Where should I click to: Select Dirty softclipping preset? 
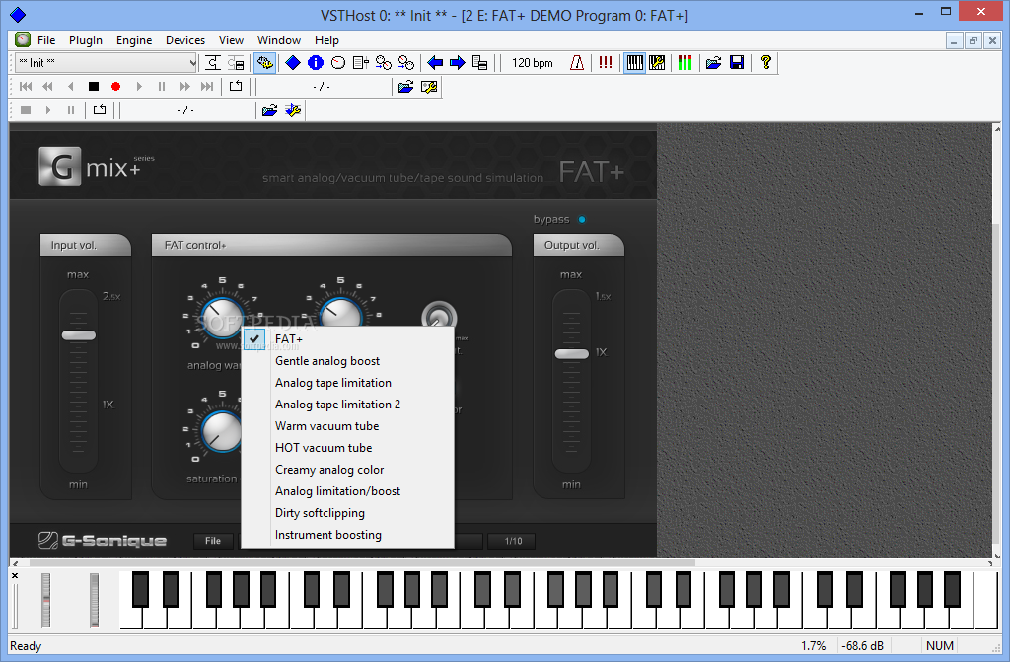[348, 513]
